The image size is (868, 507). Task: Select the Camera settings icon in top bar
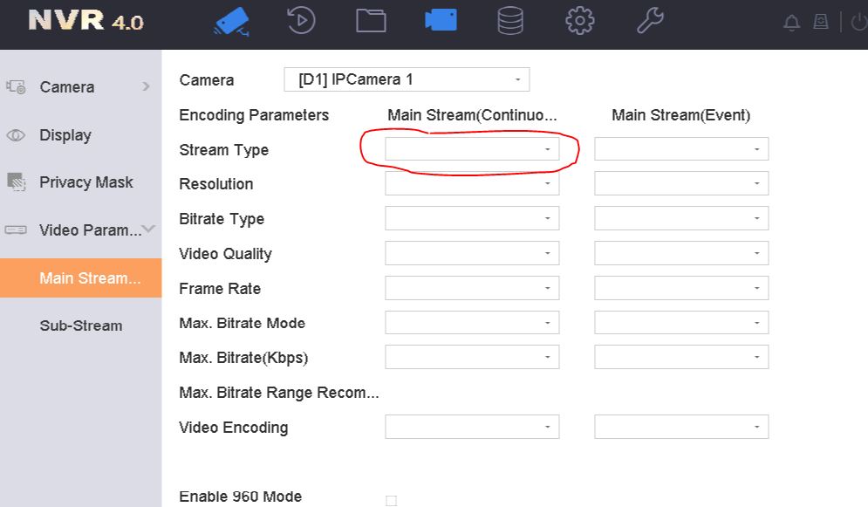click(x=441, y=21)
